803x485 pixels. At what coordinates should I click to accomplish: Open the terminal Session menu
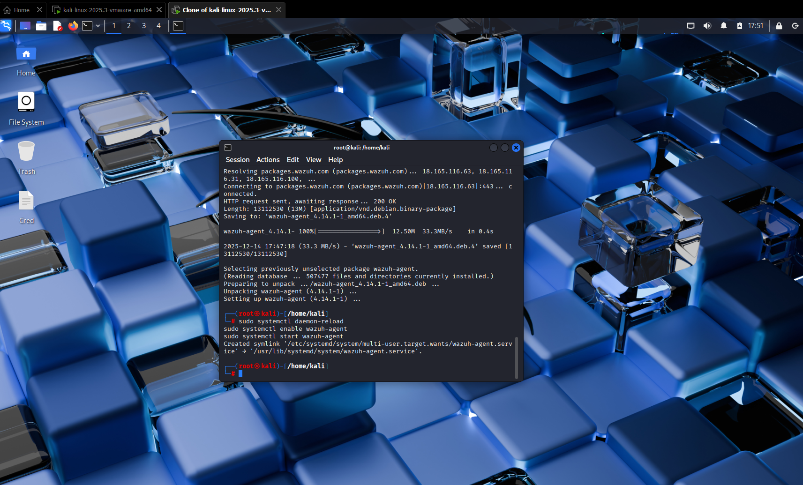pos(238,160)
